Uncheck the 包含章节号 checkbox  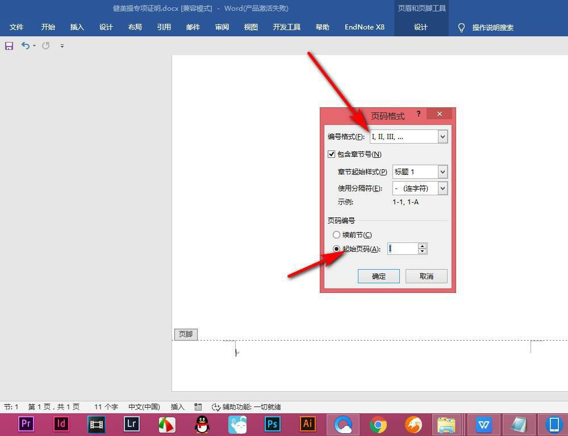(331, 154)
